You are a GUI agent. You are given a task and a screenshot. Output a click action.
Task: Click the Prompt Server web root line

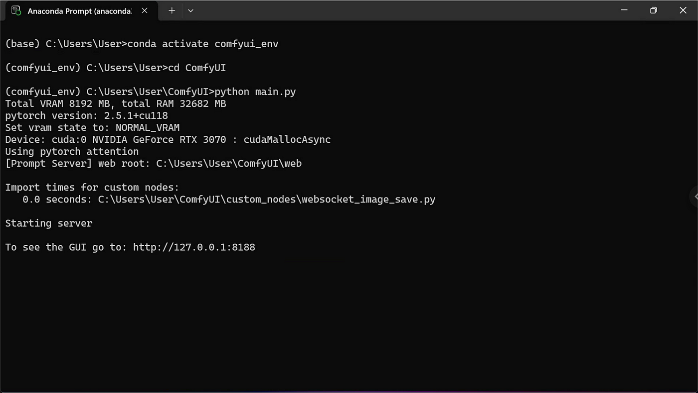point(154,163)
